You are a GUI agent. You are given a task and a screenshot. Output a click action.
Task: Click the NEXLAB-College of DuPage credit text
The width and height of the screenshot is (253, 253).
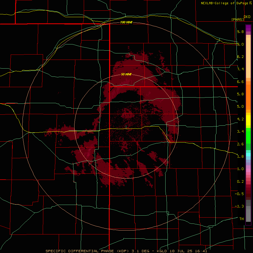pyautogui.click(x=224, y=3)
